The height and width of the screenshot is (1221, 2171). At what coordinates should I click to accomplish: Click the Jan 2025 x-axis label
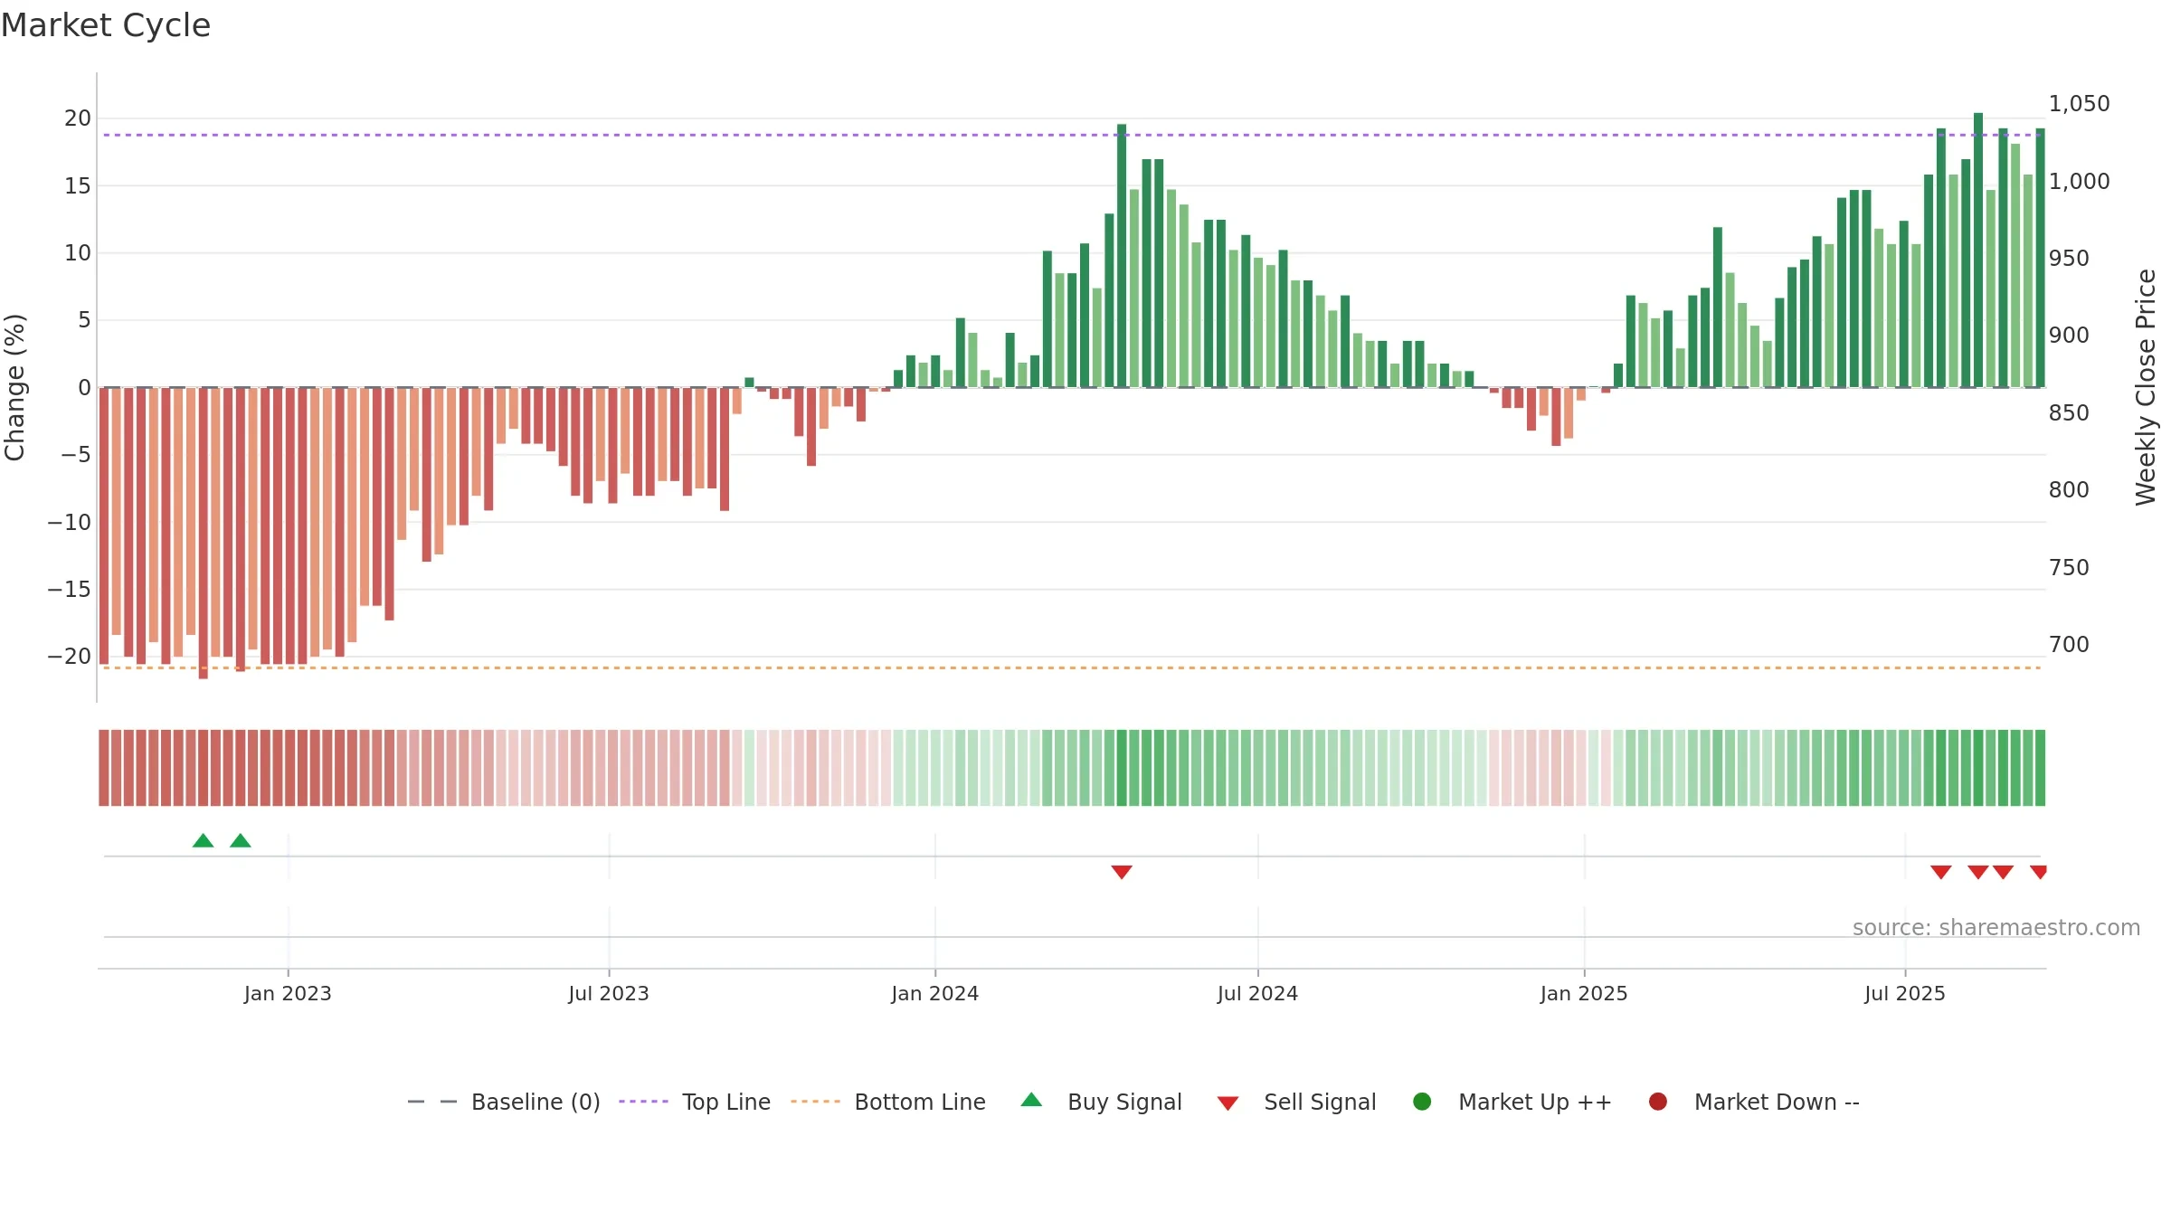pyautogui.click(x=1584, y=993)
